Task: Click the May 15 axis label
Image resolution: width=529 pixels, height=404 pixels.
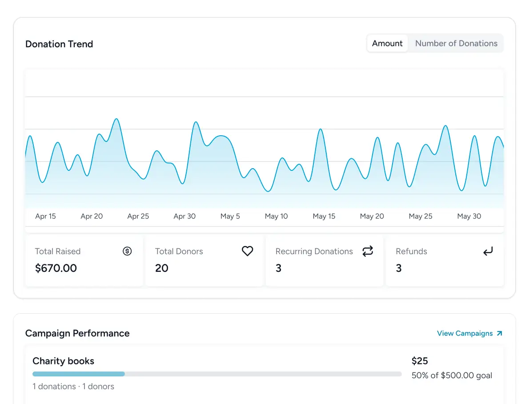Action: pos(324,216)
